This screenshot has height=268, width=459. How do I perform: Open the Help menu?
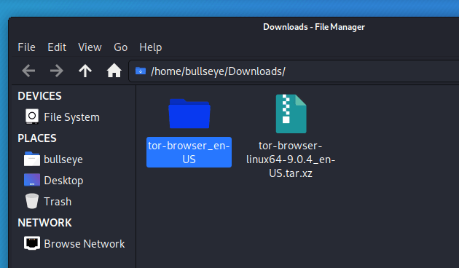(151, 47)
